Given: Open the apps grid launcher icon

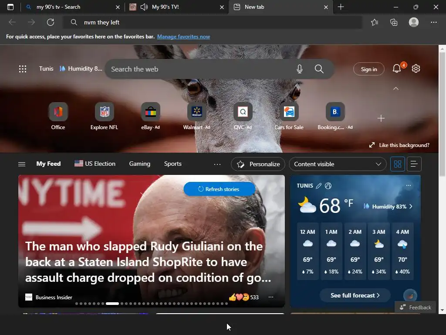Looking at the screenshot, I should point(23,68).
